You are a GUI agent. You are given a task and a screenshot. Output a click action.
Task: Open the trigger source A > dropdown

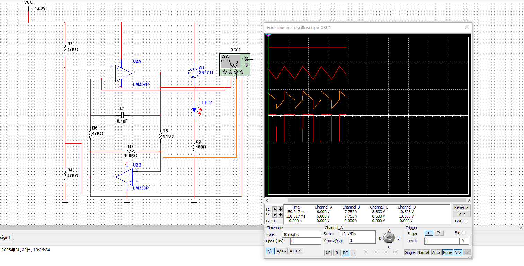[x=458, y=252]
